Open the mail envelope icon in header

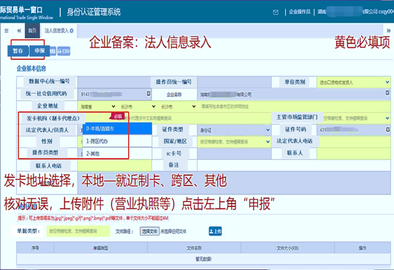tap(275, 12)
